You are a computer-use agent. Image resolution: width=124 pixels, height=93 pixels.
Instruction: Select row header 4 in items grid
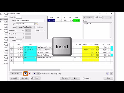point(12,55)
